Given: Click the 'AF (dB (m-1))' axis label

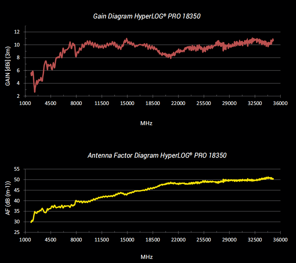Looking at the screenshot, I should (8, 198).
